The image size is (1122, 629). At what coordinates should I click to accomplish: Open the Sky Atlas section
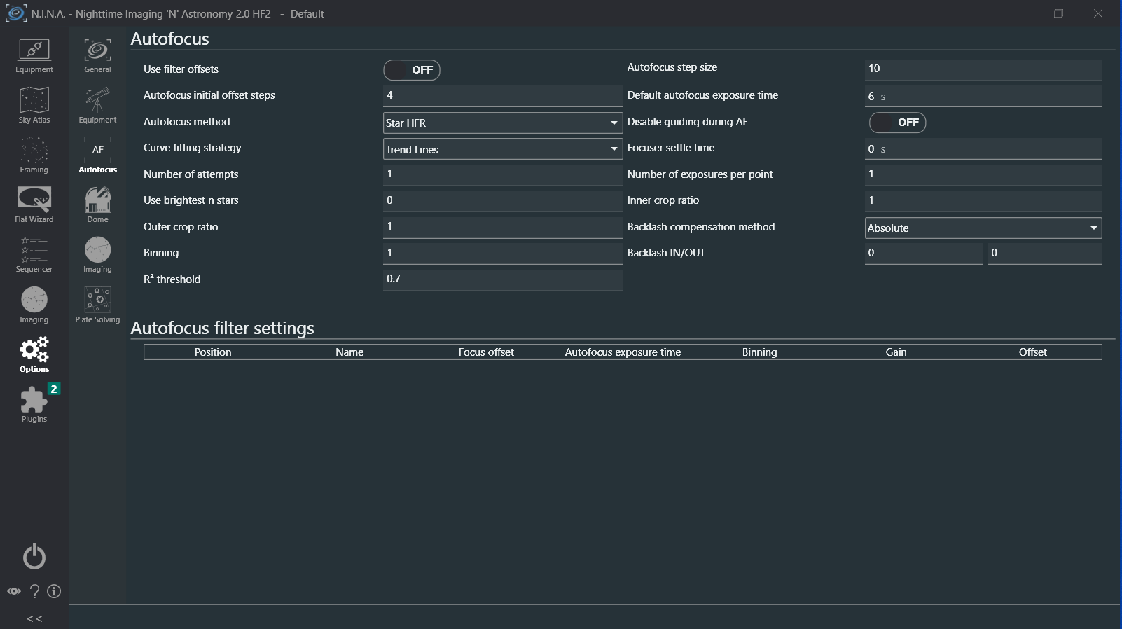[x=34, y=106]
